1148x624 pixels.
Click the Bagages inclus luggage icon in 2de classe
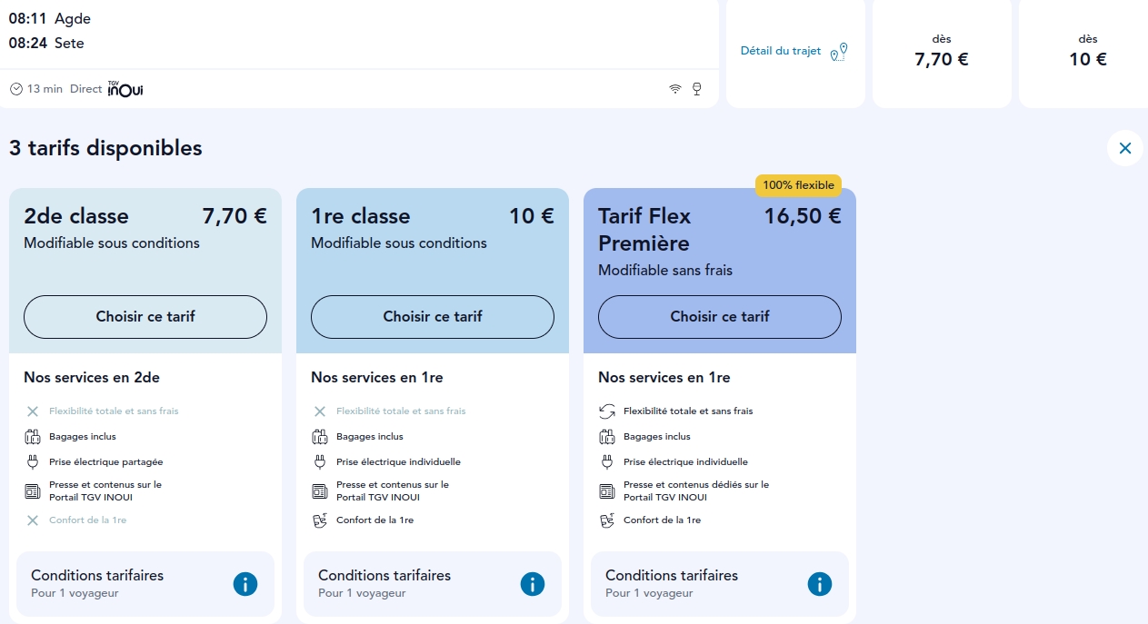[32, 436]
